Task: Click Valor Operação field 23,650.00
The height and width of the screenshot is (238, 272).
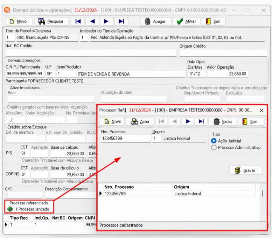Action: point(228,74)
